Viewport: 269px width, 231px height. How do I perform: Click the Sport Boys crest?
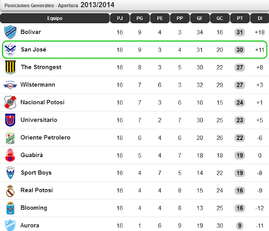tap(10, 173)
